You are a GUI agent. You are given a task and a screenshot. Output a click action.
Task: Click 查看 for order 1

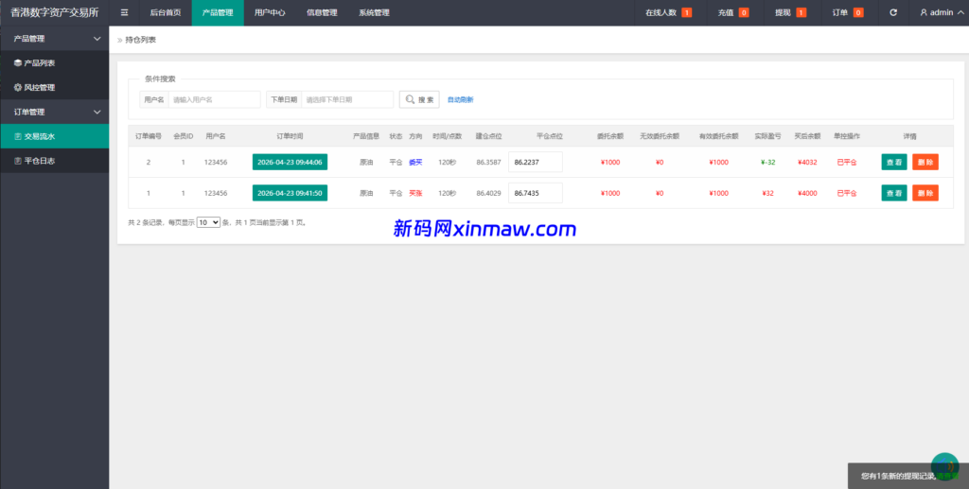click(x=893, y=193)
